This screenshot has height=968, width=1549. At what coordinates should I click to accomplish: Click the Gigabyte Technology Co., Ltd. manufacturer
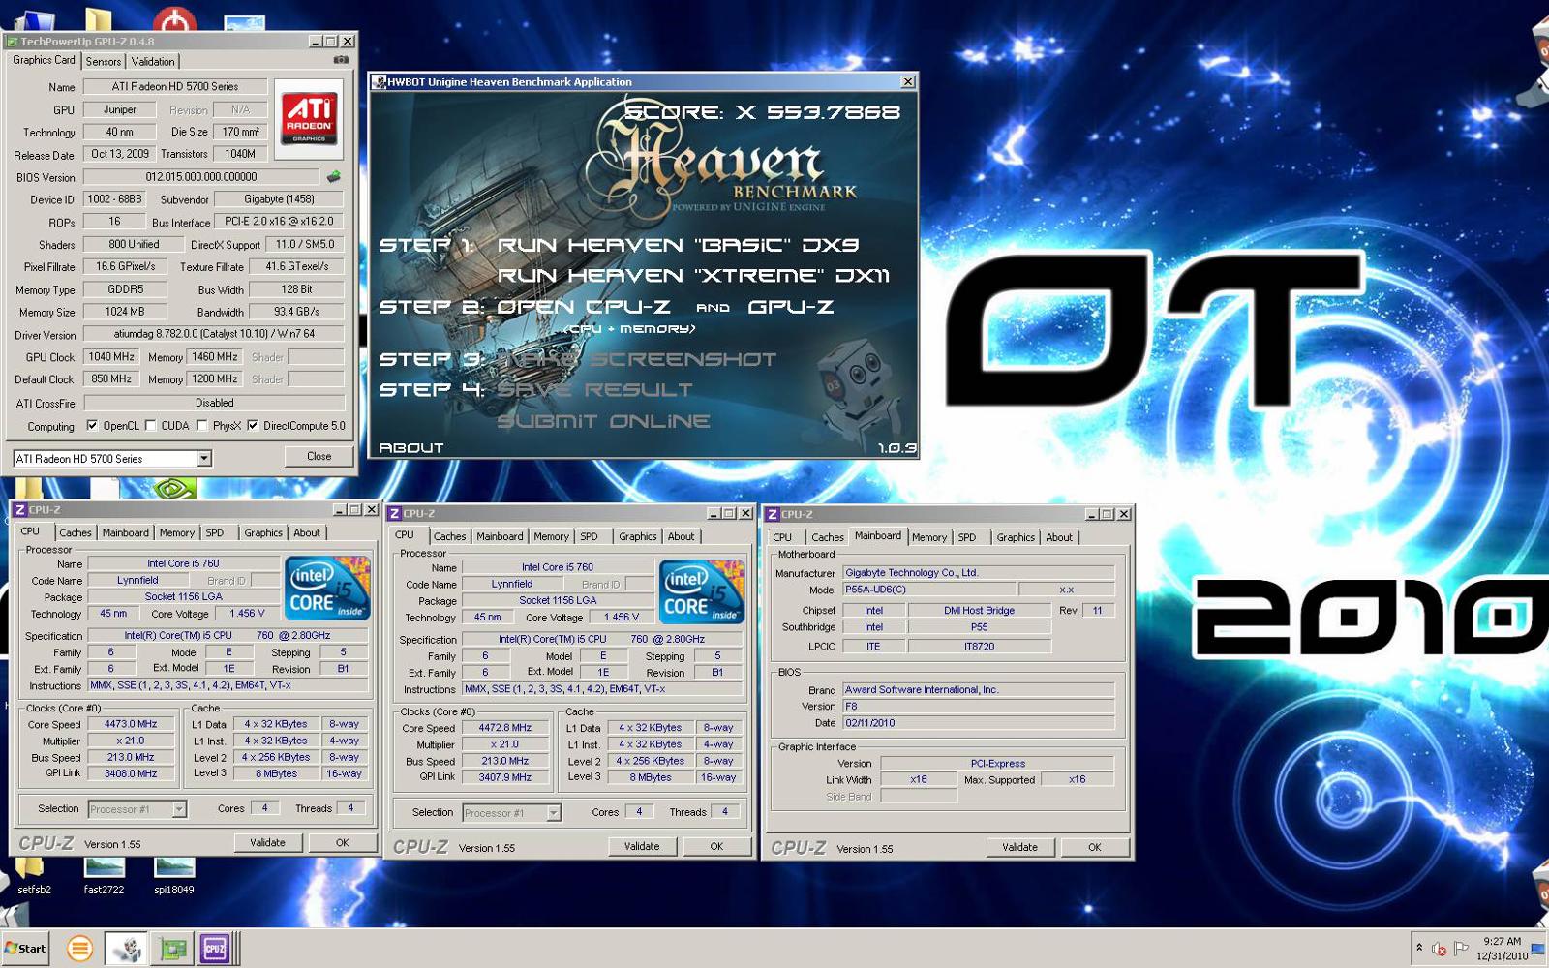coord(978,573)
